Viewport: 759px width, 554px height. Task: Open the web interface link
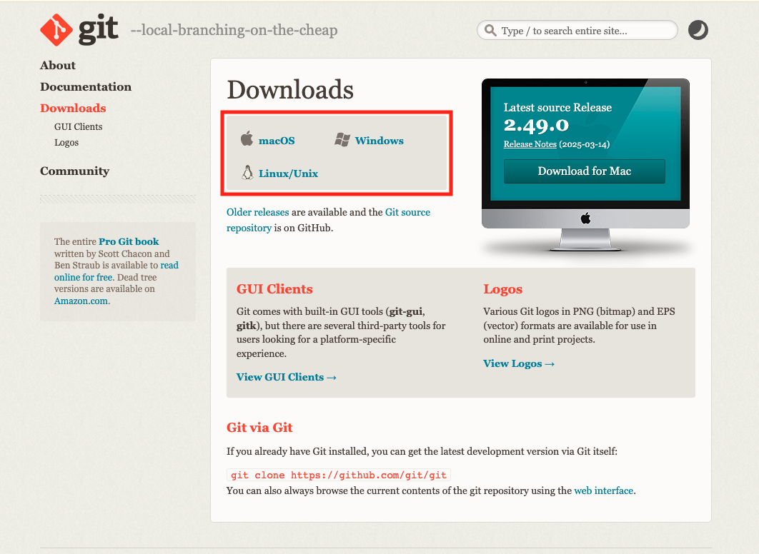pyautogui.click(x=603, y=490)
